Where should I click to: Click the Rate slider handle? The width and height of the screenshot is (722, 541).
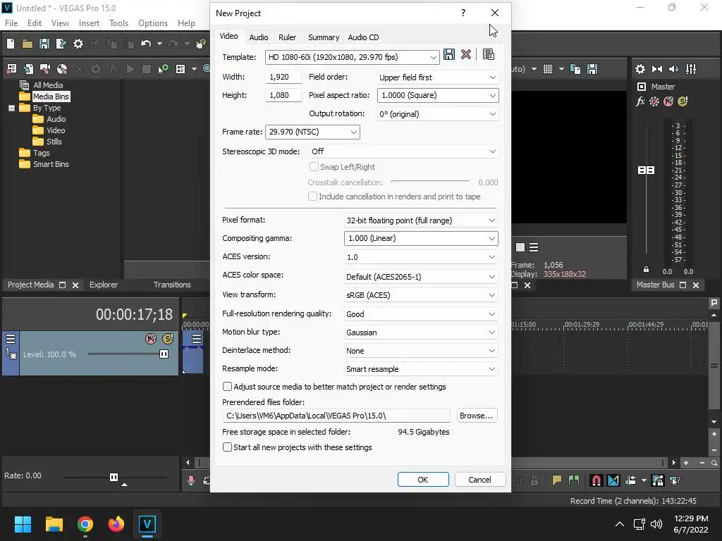(x=114, y=477)
